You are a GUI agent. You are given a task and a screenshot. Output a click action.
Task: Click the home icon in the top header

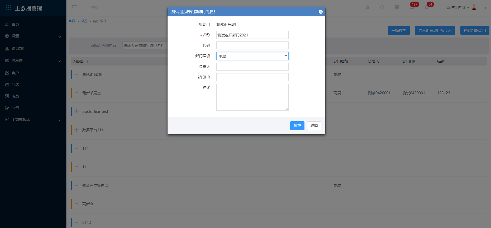point(367,7)
